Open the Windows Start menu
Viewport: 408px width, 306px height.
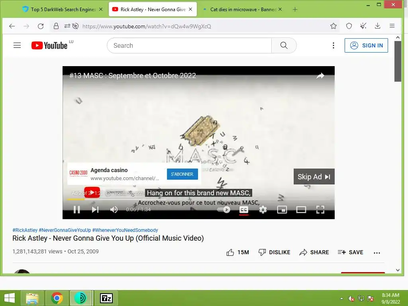coord(10,298)
